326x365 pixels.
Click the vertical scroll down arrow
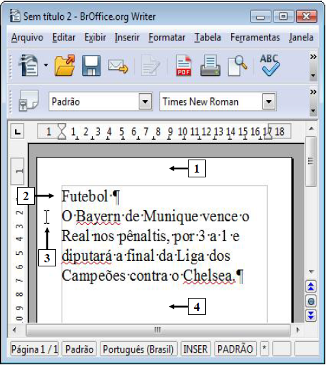pyautogui.click(x=312, y=272)
